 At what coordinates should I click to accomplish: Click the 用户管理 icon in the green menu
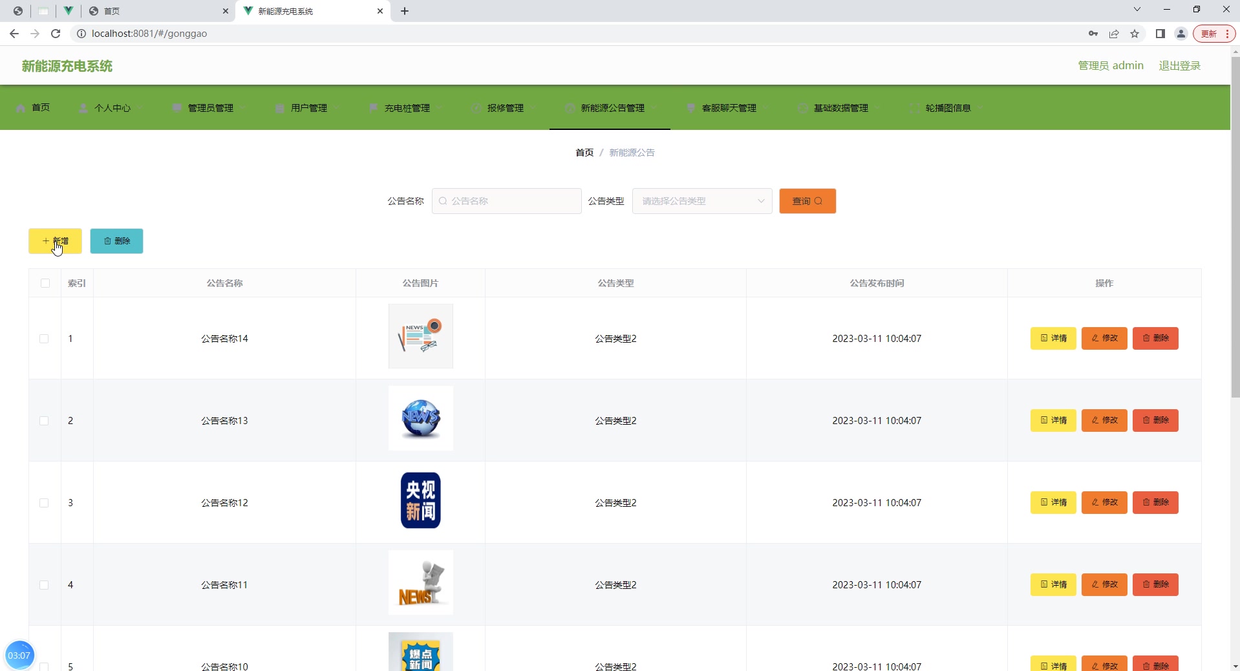pyautogui.click(x=279, y=108)
